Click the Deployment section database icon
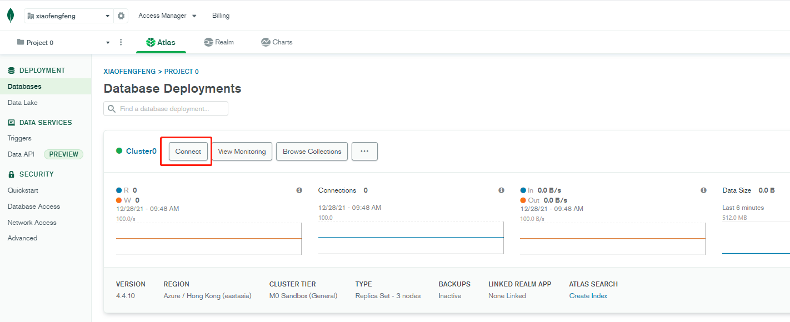 coord(12,71)
